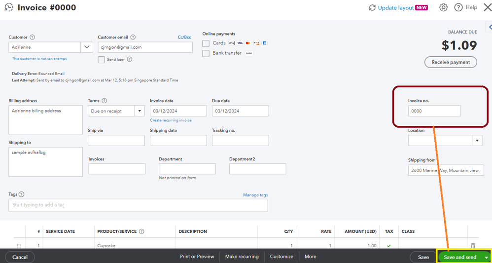Click the green tax checkmark for Cupcake
Viewport: 492px width, 263px height.
[x=389, y=246]
